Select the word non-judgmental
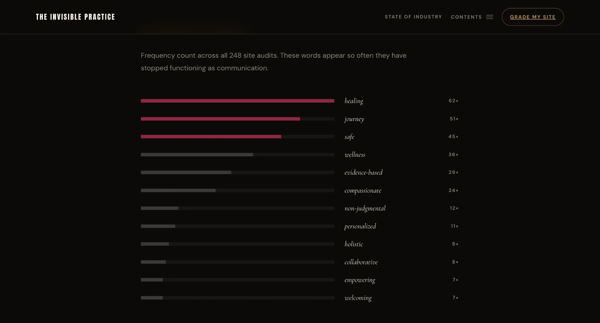 tap(365, 208)
